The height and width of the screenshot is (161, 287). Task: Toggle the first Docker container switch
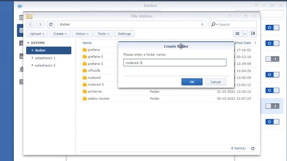[272, 28]
